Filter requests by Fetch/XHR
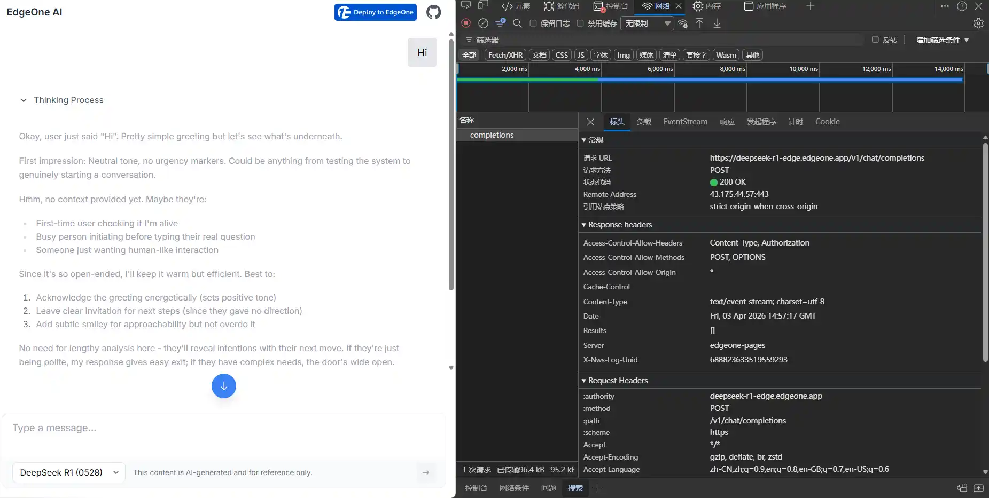Viewport: 989px width, 498px height. pyautogui.click(x=505, y=55)
